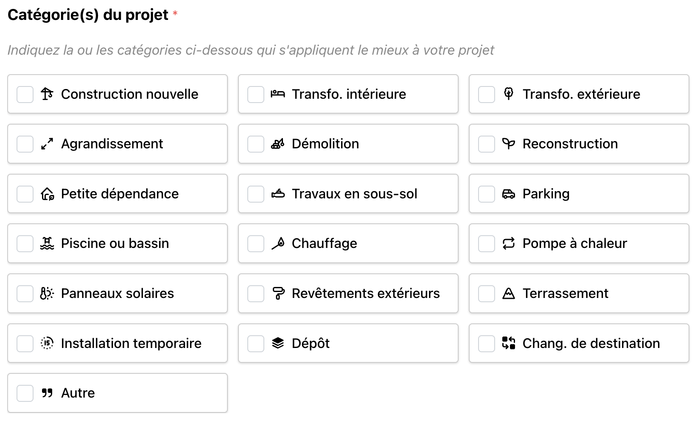The image size is (700, 423).
Task: Click the bed icon for Transfo. intérieure
Action: tap(277, 94)
